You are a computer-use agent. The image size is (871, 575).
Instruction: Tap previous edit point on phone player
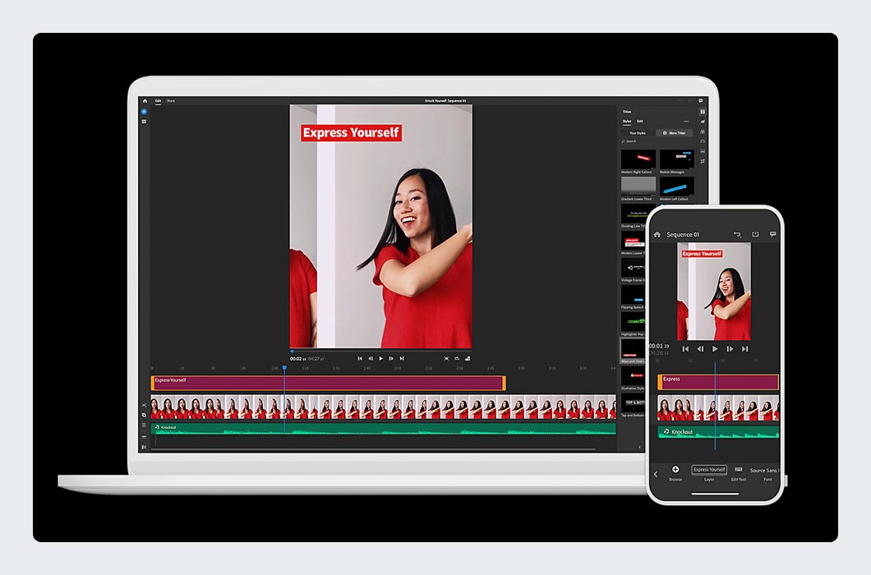pyautogui.click(x=685, y=349)
